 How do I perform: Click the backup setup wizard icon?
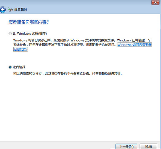[x=10, y=9]
